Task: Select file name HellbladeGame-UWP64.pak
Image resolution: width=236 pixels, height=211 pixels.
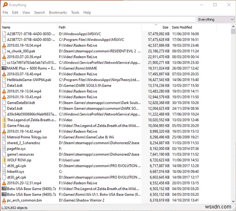Action: pyautogui.click(x=29, y=80)
